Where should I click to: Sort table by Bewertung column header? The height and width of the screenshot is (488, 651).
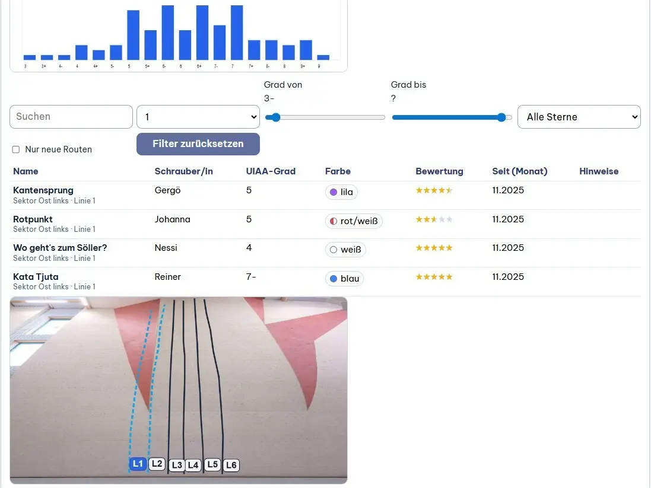(x=439, y=171)
